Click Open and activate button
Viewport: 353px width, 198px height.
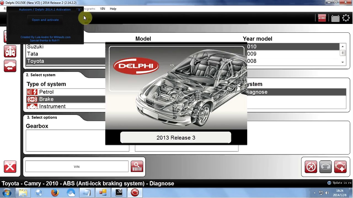click(45, 20)
